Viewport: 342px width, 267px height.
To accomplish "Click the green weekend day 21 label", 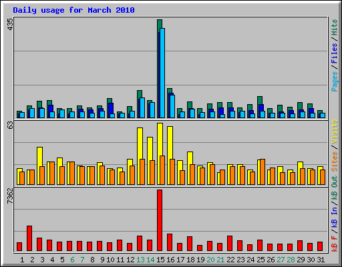I will [x=220, y=260].
